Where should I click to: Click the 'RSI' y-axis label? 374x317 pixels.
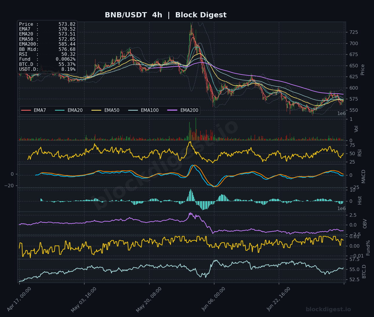(x=360, y=153)
